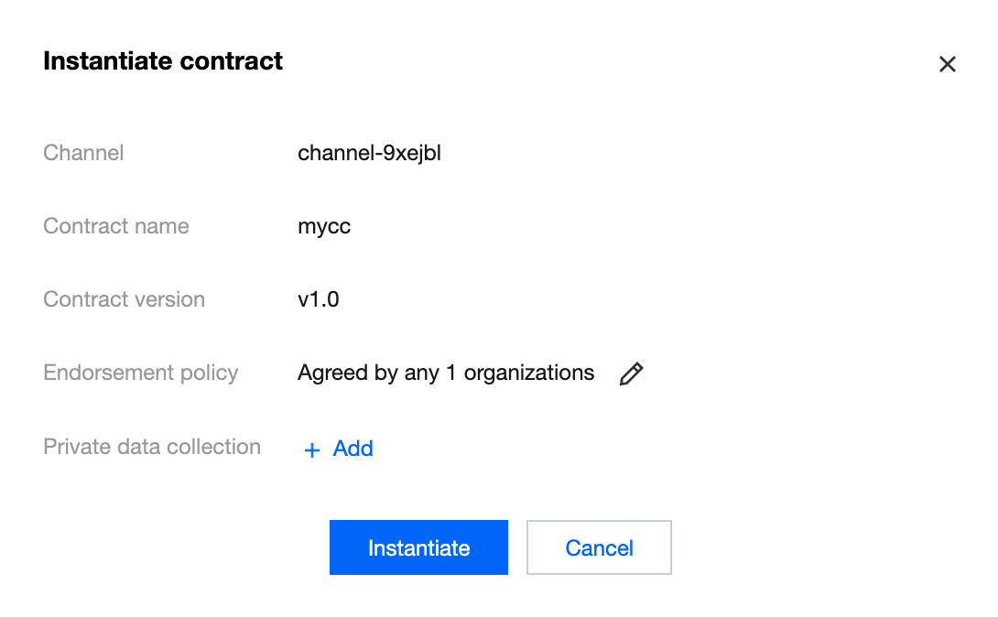The height and width of the screenshot is (617, 998).
Task: Select the 'Private data collection' label
Action: click(x=152, y=447)
